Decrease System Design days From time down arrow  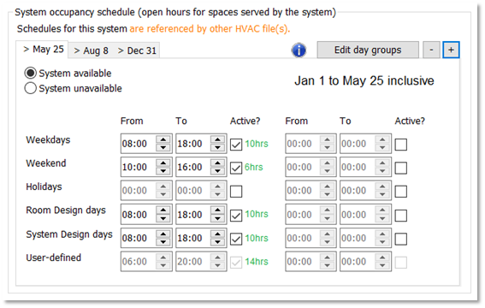coord(163,242)
